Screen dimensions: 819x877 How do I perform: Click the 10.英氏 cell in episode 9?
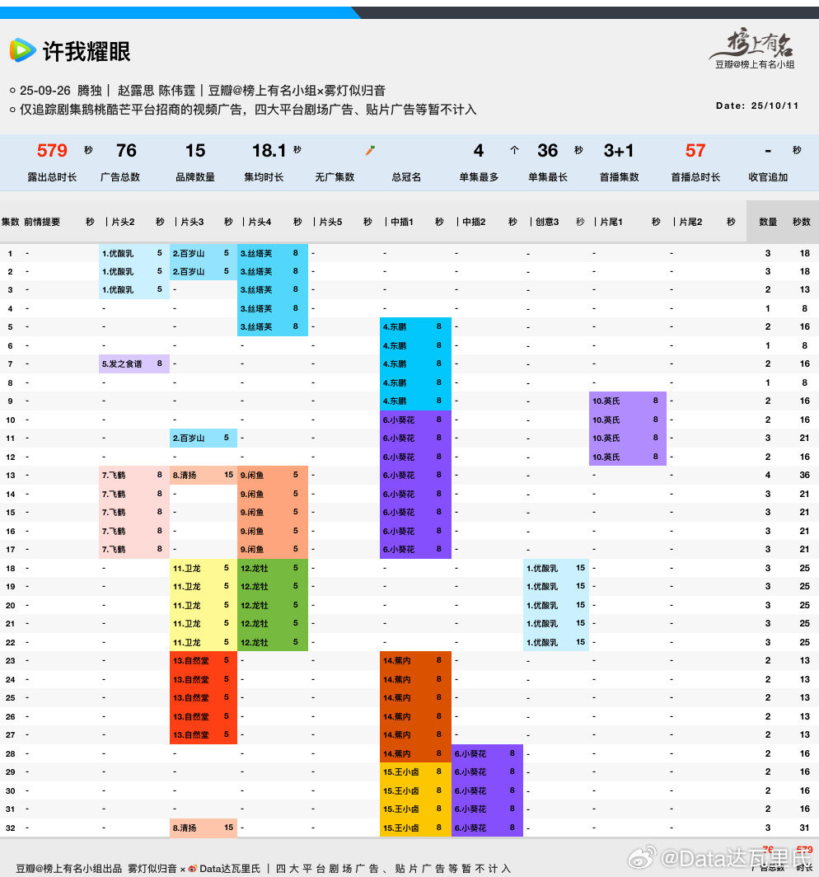628,401
